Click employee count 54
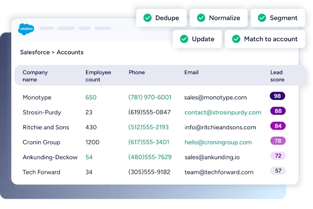 [x=89, y=157]
